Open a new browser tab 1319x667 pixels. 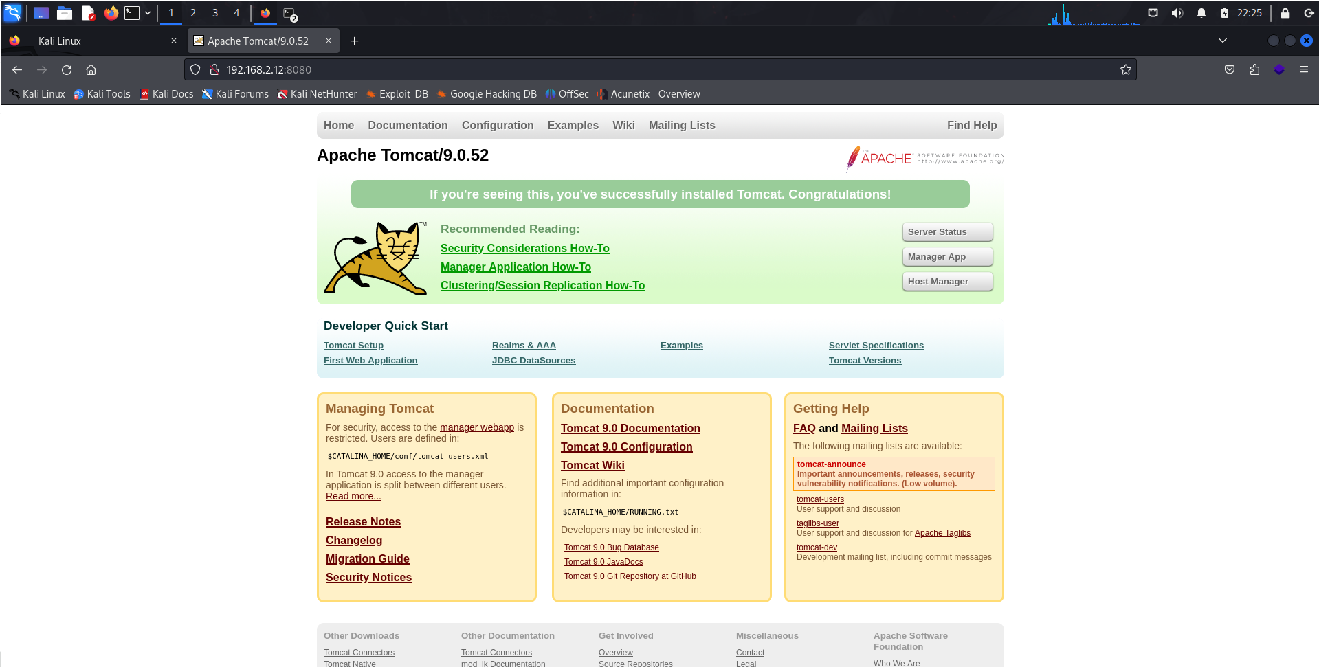click(x=355, y=41)
